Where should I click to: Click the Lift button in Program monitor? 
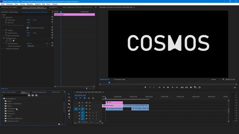182,87
